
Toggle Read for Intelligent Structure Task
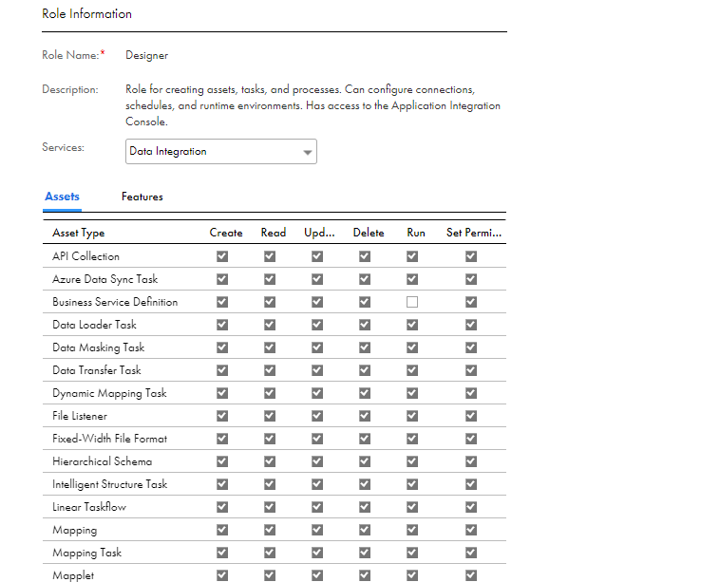(x=270, y=484)
